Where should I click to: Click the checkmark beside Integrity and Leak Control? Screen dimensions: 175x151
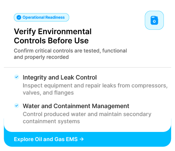click(17, 77)
